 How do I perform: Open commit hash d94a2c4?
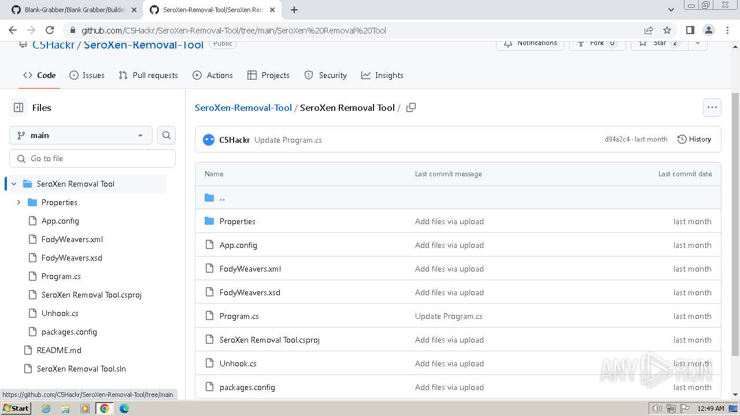pos(617,139)
